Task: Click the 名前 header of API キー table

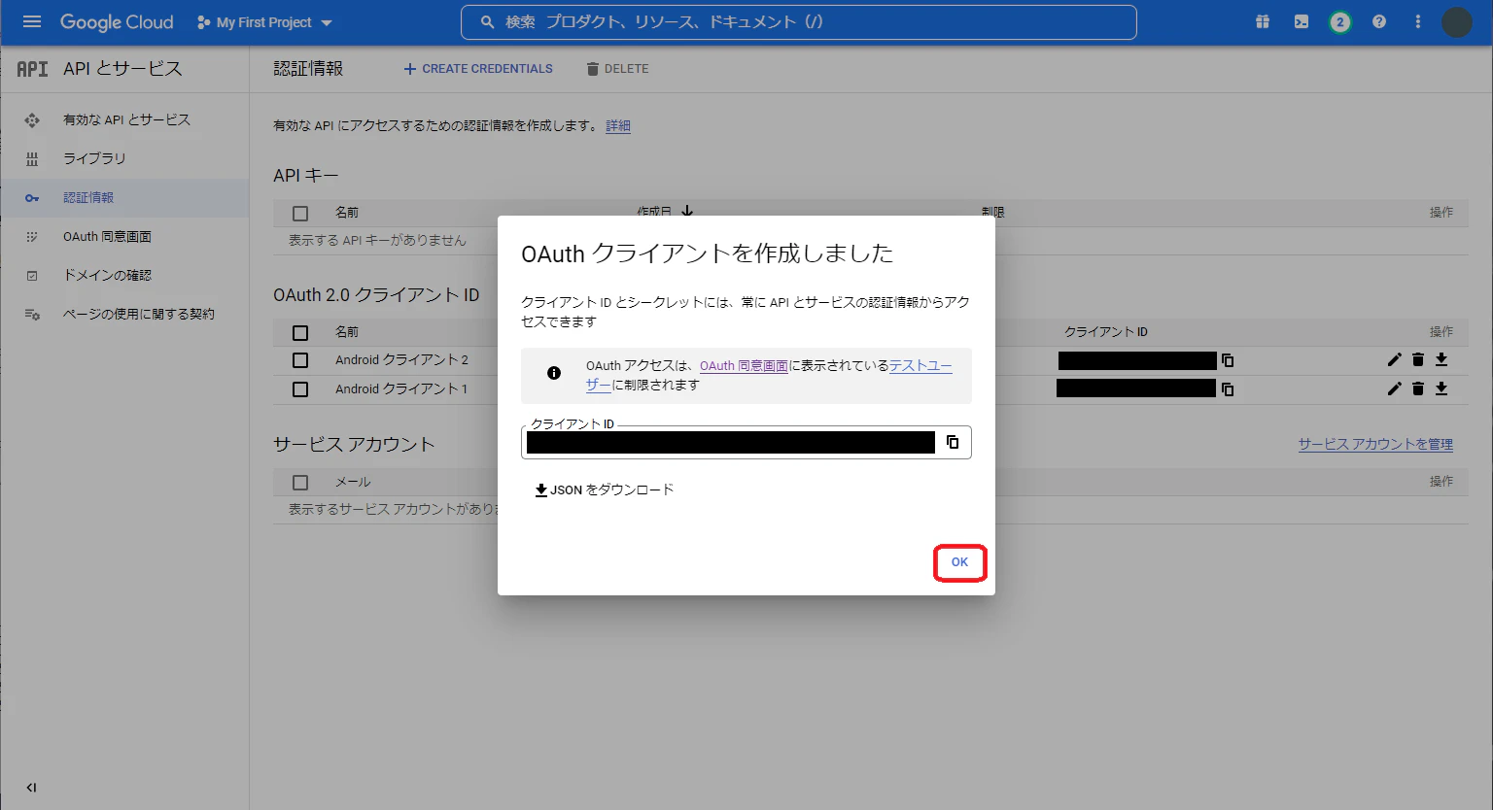Action: (347, 212)
